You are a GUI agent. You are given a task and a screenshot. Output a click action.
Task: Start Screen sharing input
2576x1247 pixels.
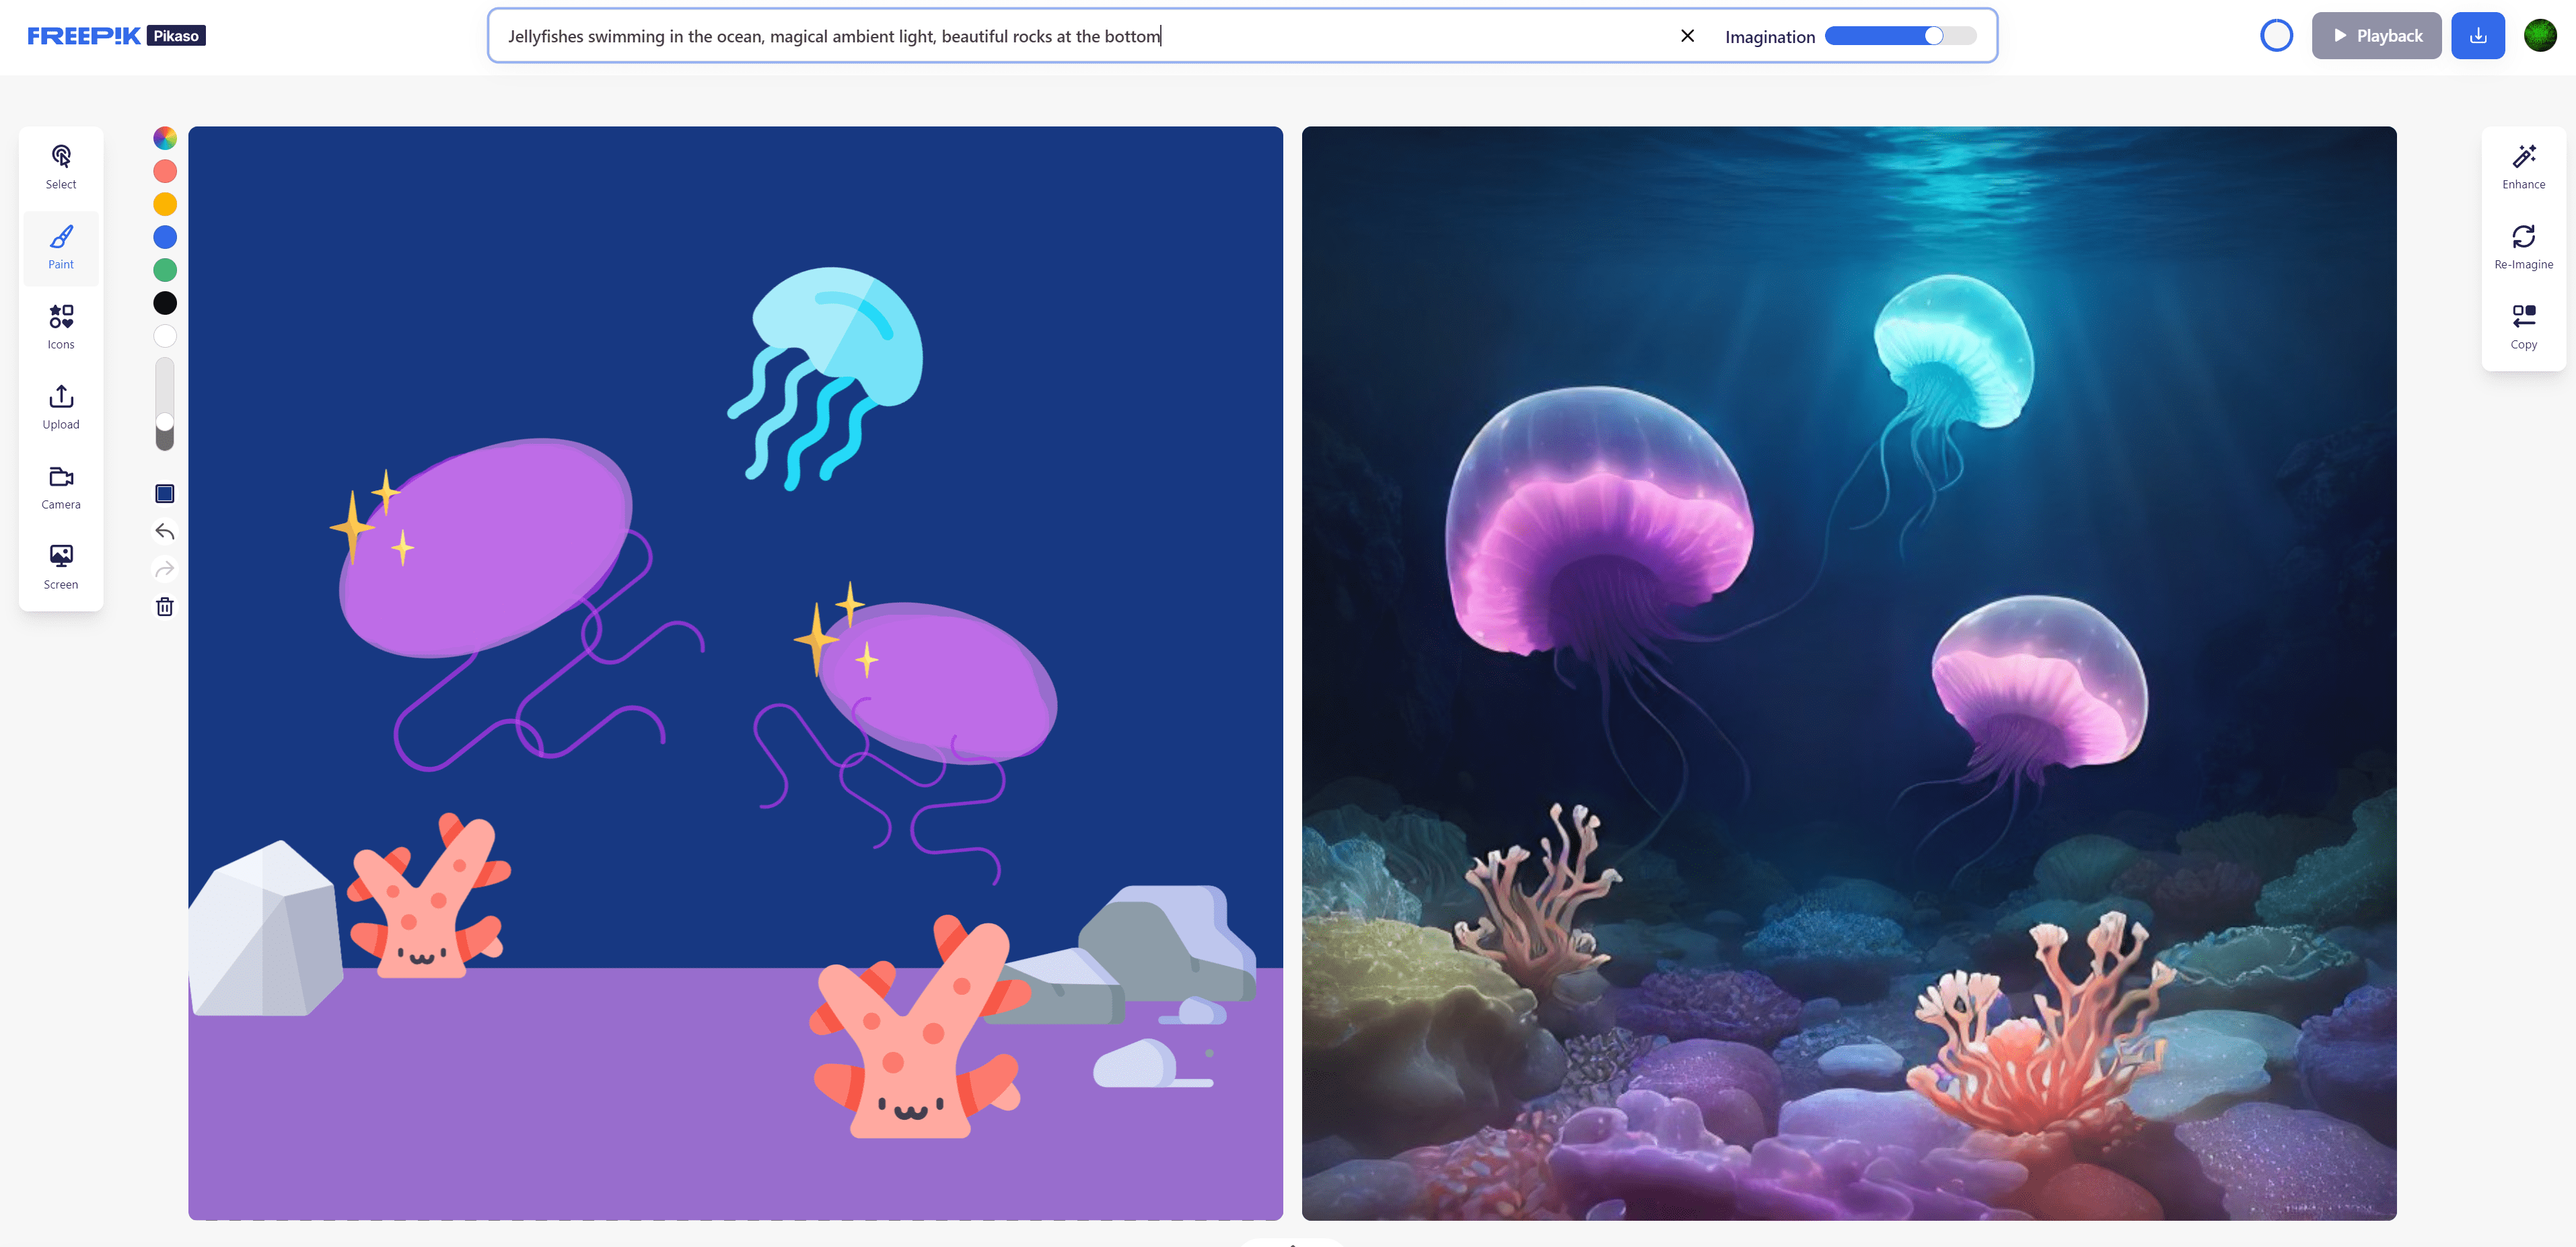61,566
